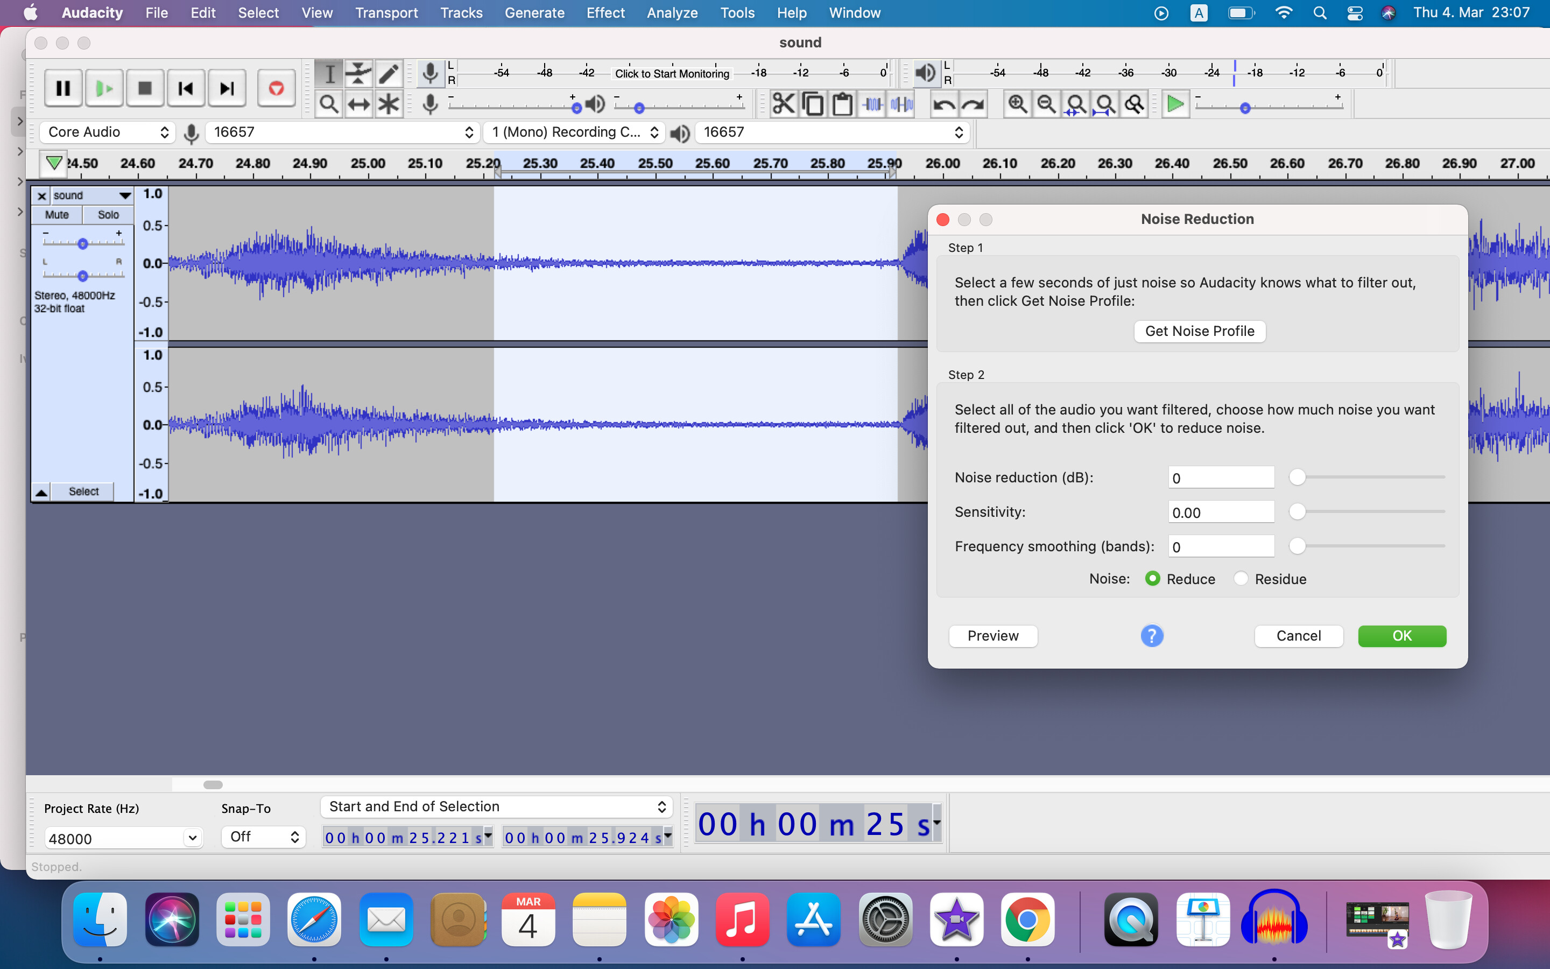Click the Frequency smoothing slider handle

pyautogui.click(x=1297, y=546)
